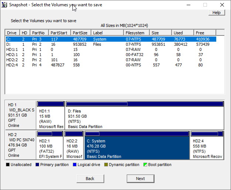Click the PartStart column header
The height and width of the screenshot is (190, 231).
click(60, 32)
